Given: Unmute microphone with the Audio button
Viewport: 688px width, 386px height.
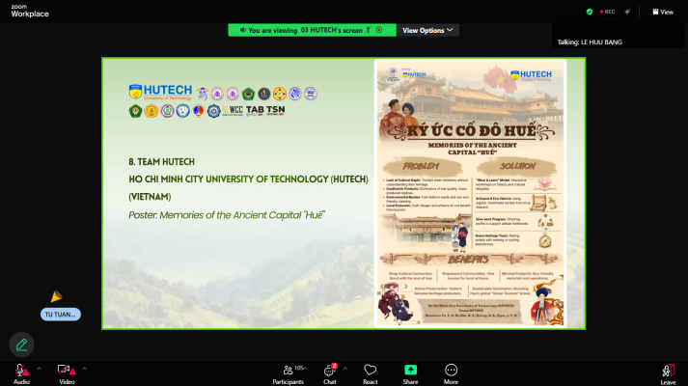Looking at the screenshot, I should (x=21, y=374).
